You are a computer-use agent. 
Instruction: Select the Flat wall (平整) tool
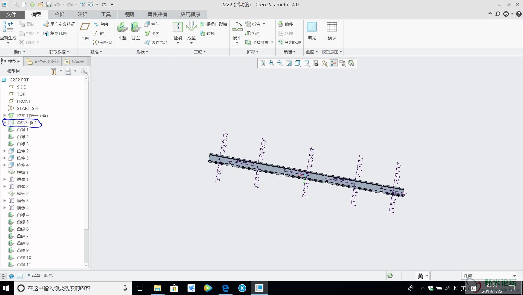click(x=122, y=31)
